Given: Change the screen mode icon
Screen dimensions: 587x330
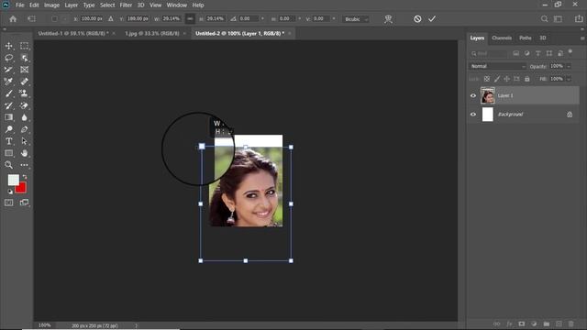Looking at the screenshot, I should [25, 203].
